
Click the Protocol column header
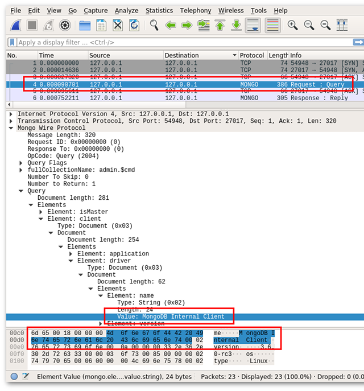252,55
